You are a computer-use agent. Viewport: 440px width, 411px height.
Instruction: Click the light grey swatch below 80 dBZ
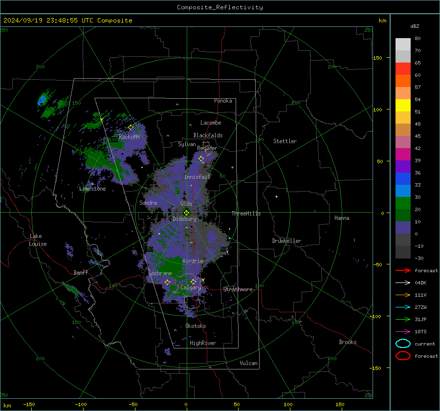coord(403,44)
